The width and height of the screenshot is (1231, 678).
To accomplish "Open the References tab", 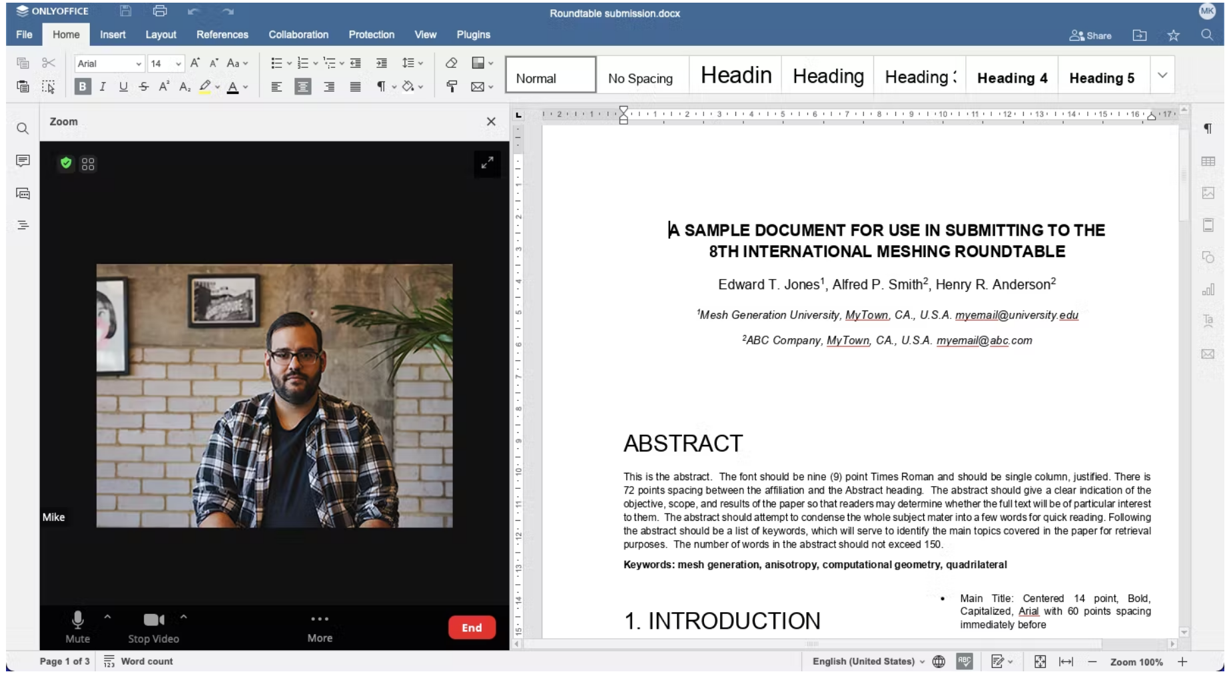I will pyautogui.click(x=222, y=35).
